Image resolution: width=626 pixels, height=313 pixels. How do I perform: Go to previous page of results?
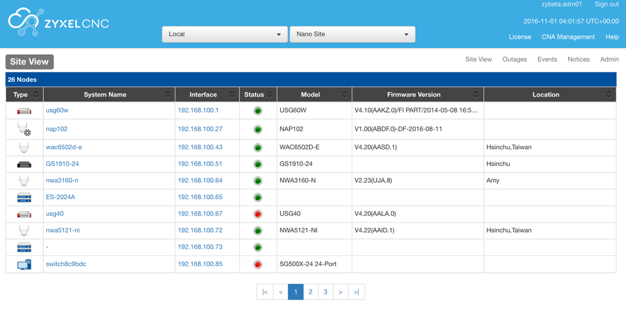click(281, 292)
